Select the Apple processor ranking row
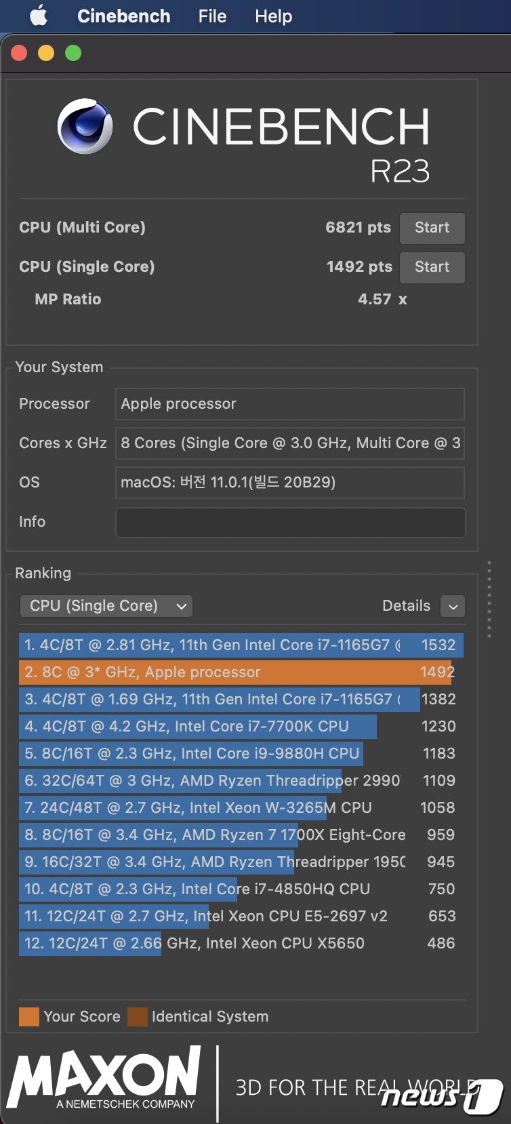Viewport: 511px width, 1124px height. point(237,673)
